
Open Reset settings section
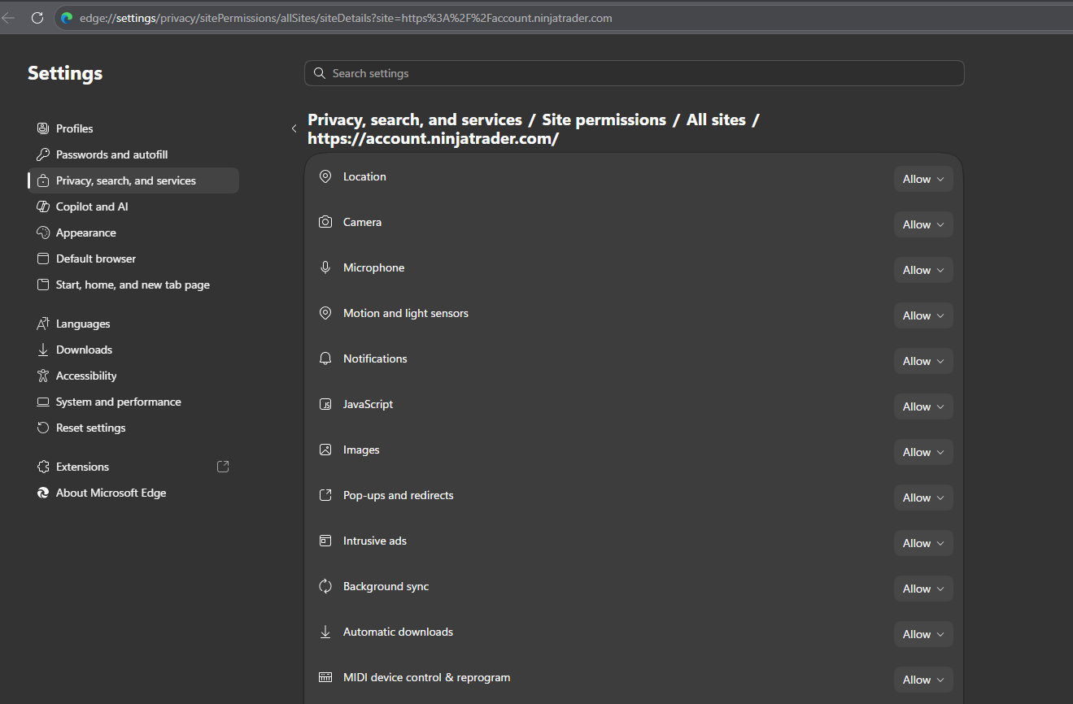point(133,428)
